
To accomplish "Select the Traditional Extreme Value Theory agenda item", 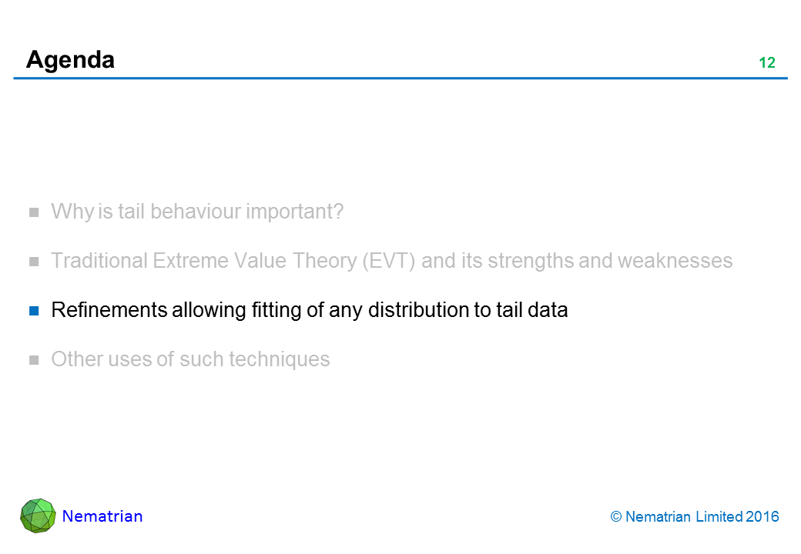I will [391, 261].
